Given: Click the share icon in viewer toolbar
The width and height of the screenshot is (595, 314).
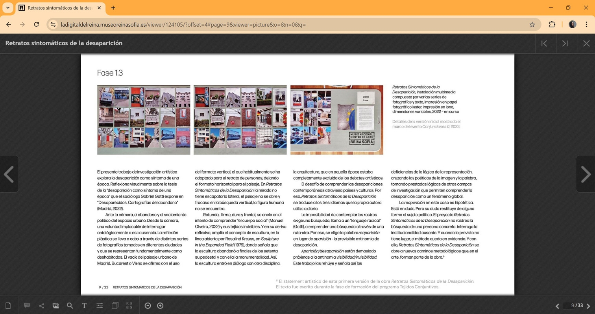Looking at the screenshot, I should 42,305.
